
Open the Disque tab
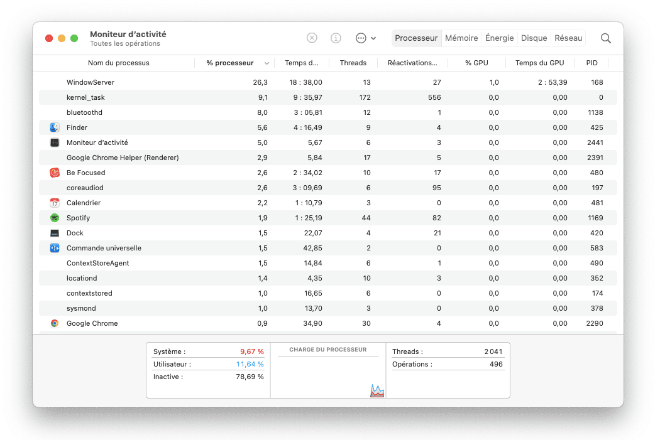click(x=534, y=38)
